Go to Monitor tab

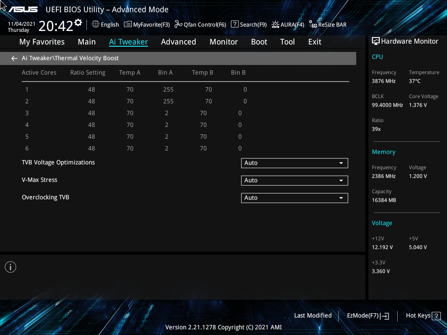(x=224, y=42)
